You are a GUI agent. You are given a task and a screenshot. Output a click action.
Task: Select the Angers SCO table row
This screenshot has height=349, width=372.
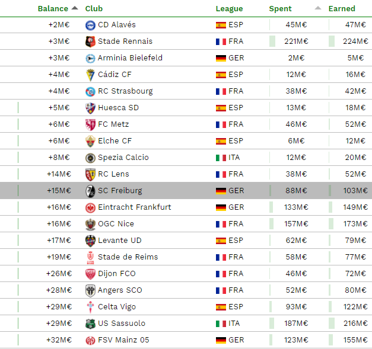[186, 290]
